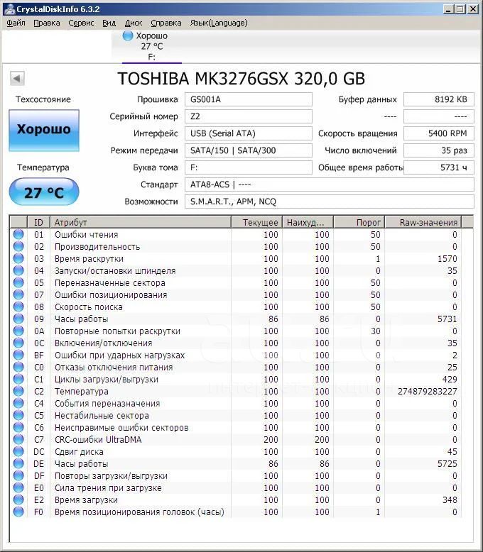Click raw value 1570 in Время раскрутки row
The width and height of the screenshot is (483, 552).
(x=447, y=258)
